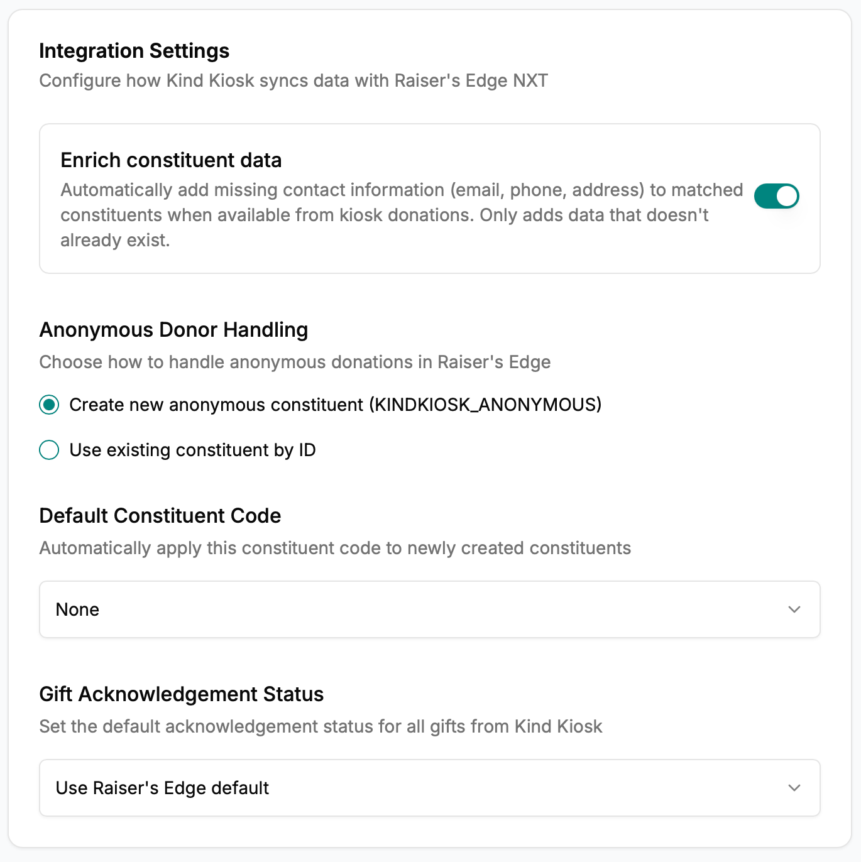
Task: Click chevron arrow in the None dropdown
Action: tap(794, 609)
